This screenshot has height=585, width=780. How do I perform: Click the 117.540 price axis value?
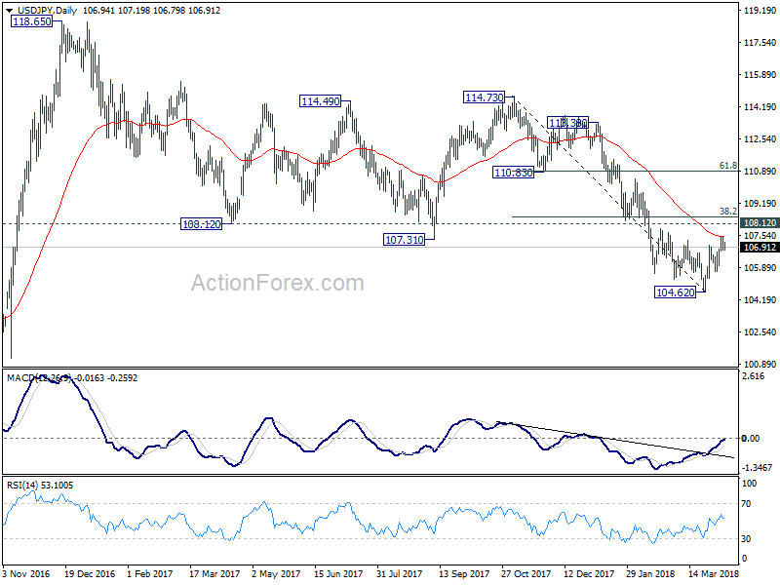(x=760, y=43)
